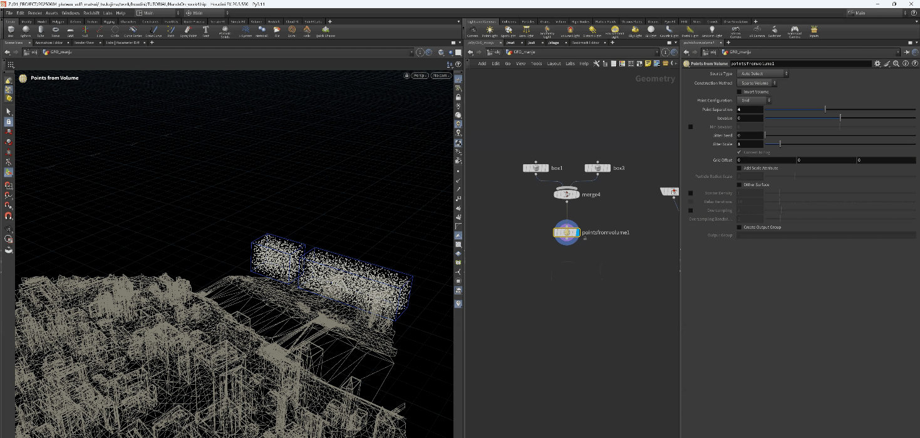This screenshot has height=438, width=920.
Task: Click the box1 node
Action: tap(535, 168)
